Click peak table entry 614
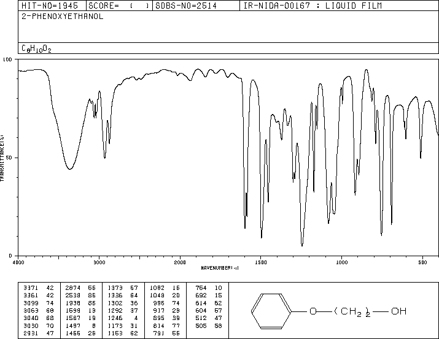Screen dimensions: 439x339 click(201, 303)
